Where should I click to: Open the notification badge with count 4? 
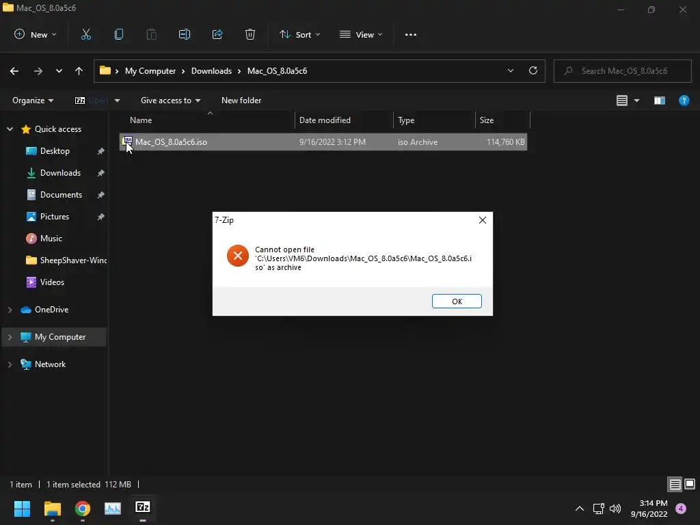[681, 509]
